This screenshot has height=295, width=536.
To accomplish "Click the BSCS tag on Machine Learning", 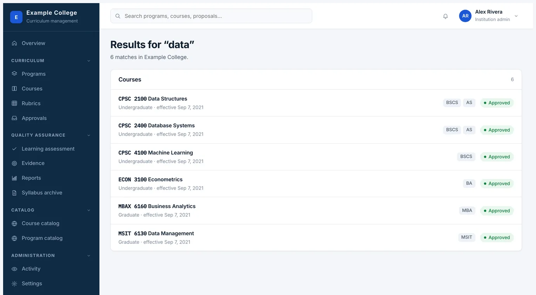I will point(466,157).
